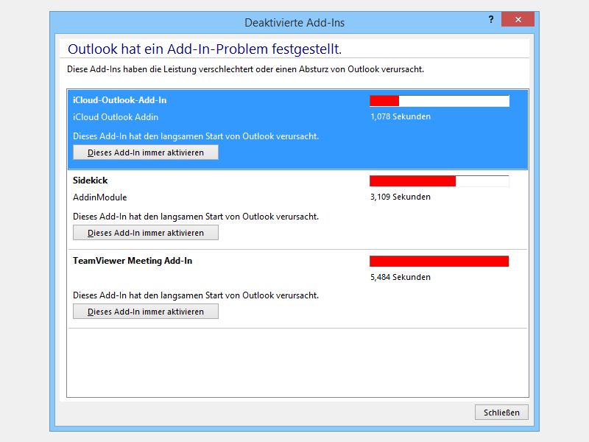Click the 5,484 Sekunden value
The image size is (589, 442).
[x=401, y=277]
